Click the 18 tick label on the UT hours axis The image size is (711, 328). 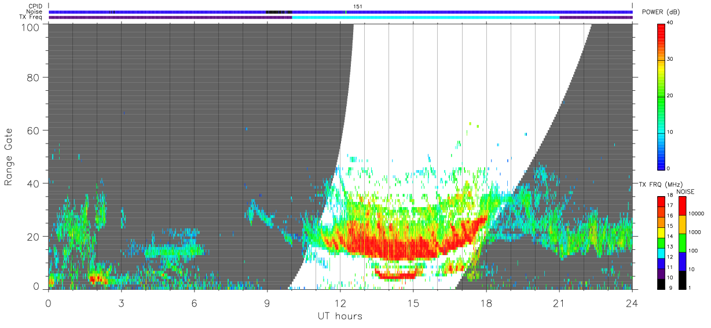pos(486,303)
